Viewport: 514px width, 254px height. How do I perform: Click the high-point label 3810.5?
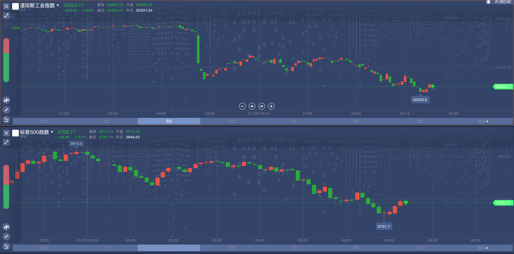76,143
